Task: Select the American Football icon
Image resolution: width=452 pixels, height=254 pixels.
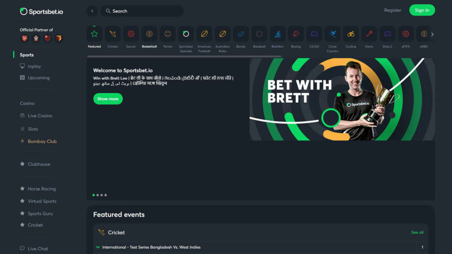Action: (204, 34)
